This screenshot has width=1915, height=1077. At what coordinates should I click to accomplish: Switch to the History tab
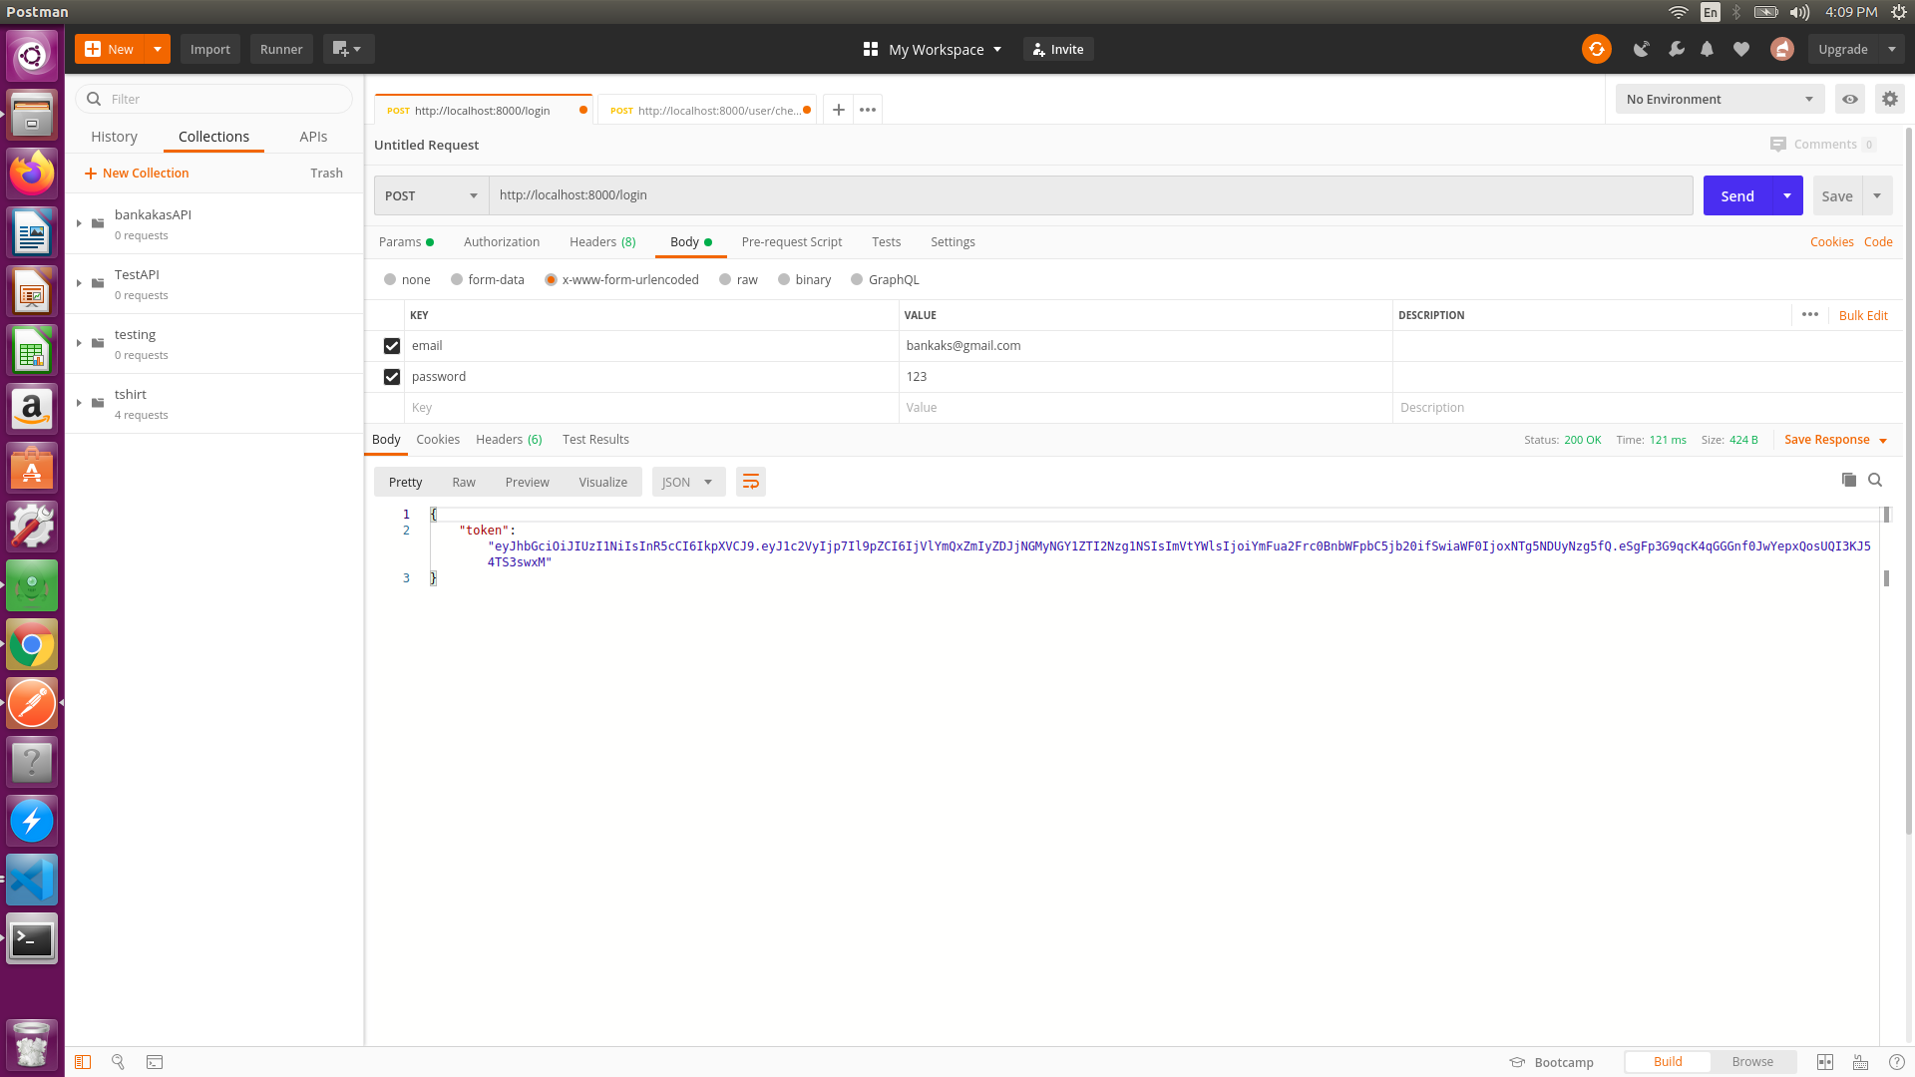pyautogui.click(x=114, y=137)
